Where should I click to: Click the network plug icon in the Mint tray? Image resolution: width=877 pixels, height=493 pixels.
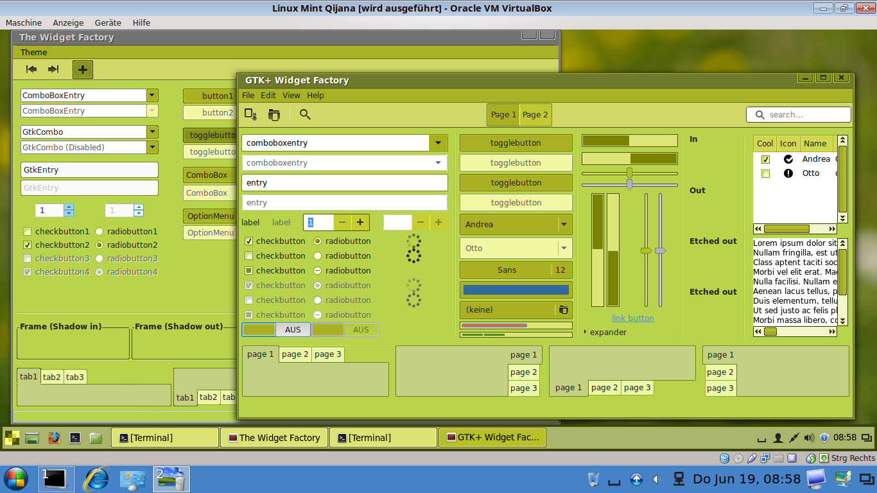click(x=794, y=438)
